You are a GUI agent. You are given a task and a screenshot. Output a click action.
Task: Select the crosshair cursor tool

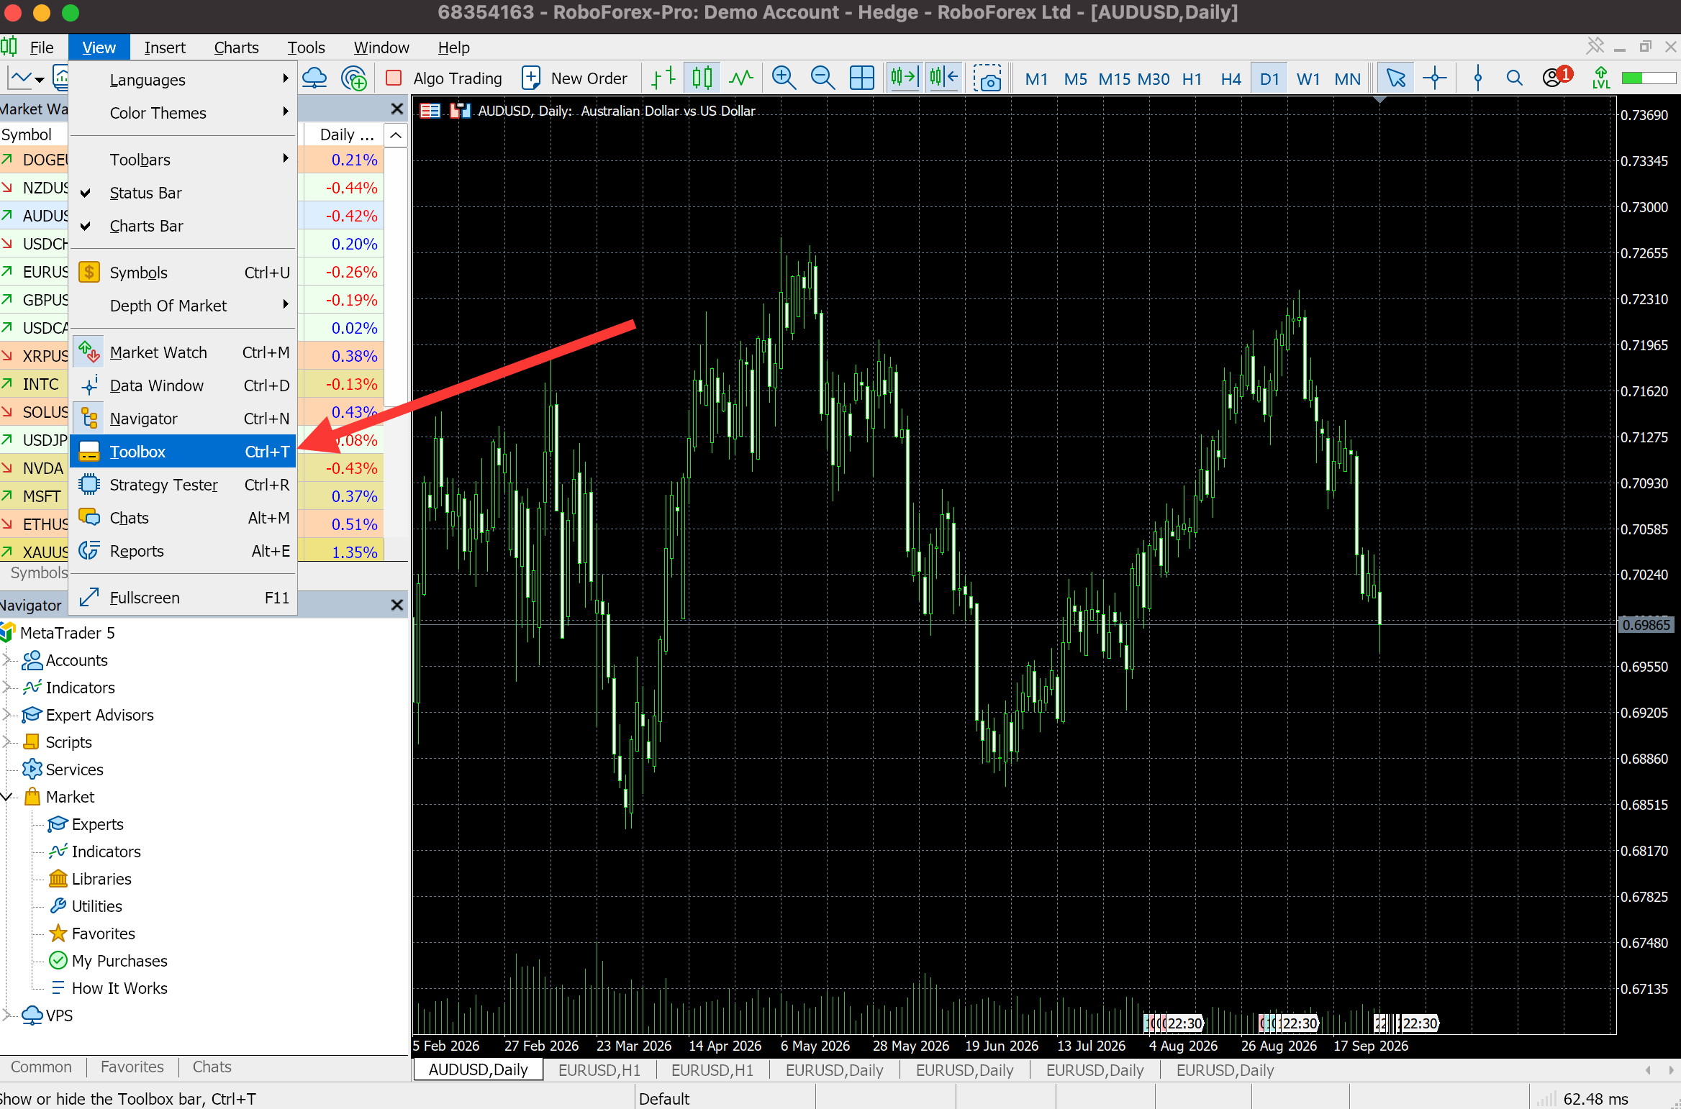[x=1434, y=78]
